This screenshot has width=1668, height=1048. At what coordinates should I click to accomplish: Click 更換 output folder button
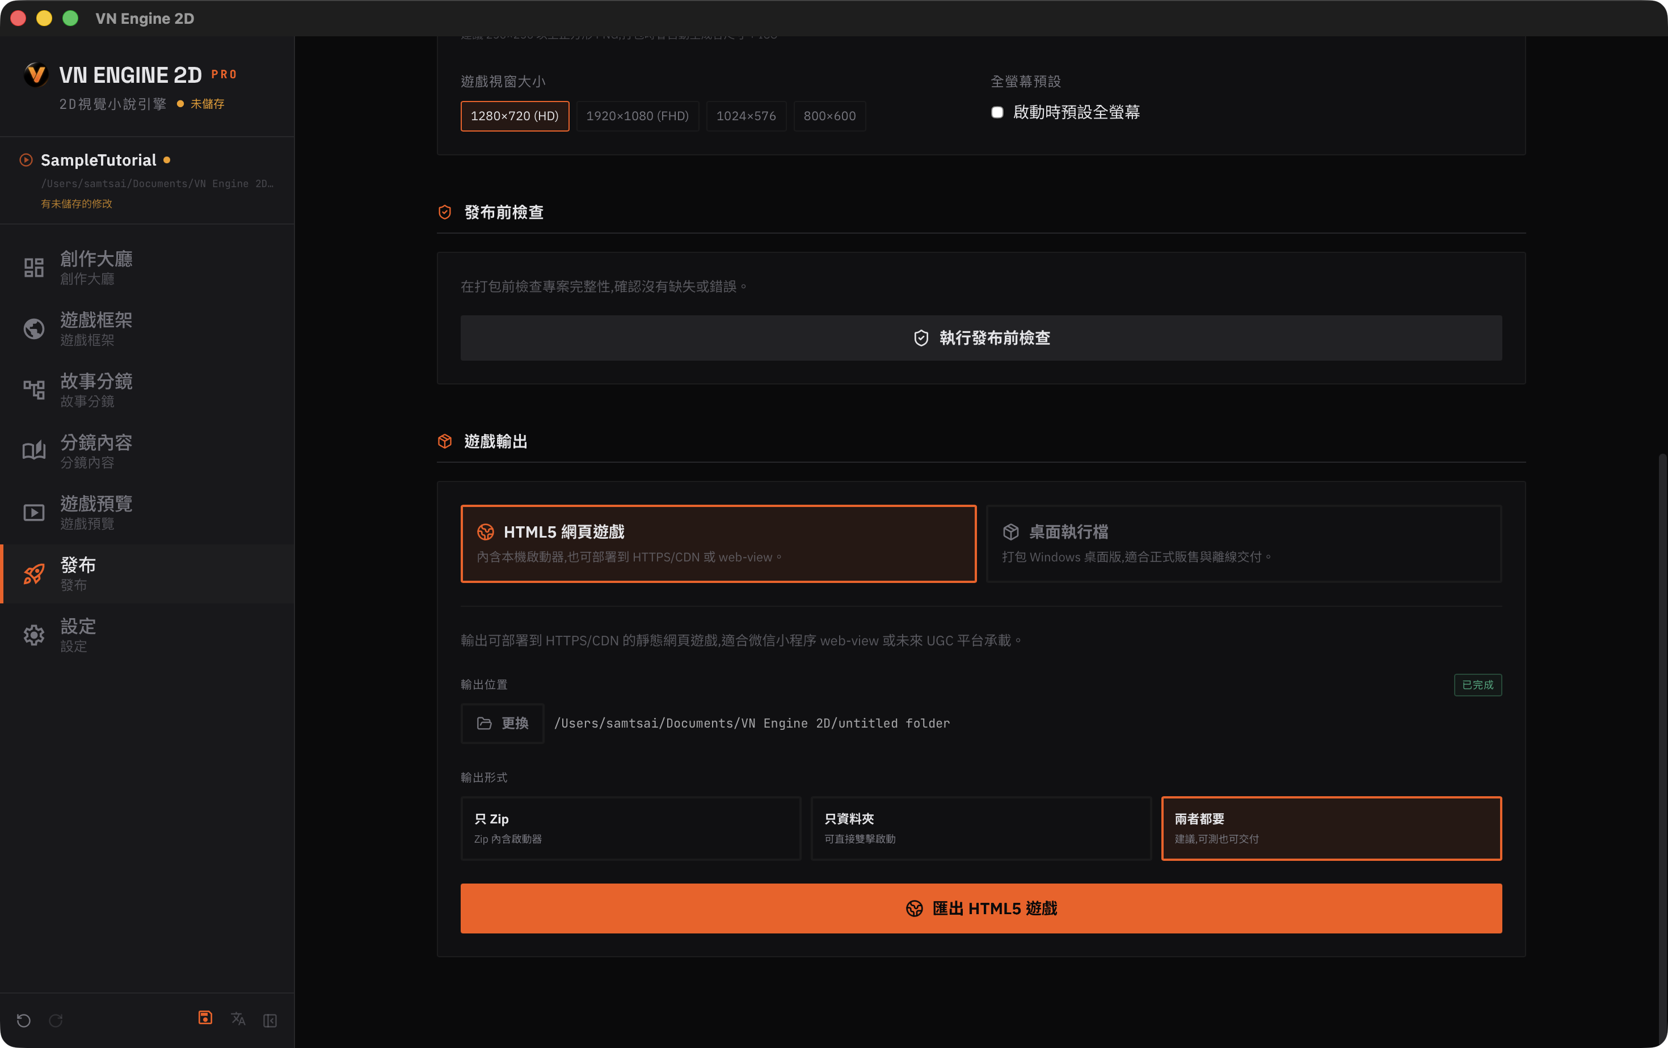tap(502, 724)
